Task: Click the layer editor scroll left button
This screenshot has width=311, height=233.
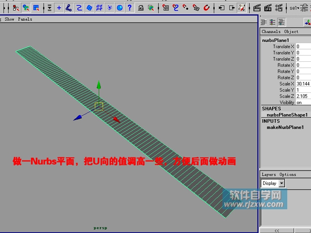Action: tap(277, 230)
